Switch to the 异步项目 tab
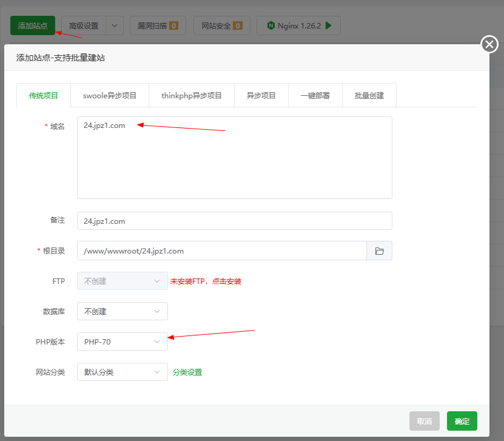The height and width of the screenshot is (441, 504). [x=261, y=95]
